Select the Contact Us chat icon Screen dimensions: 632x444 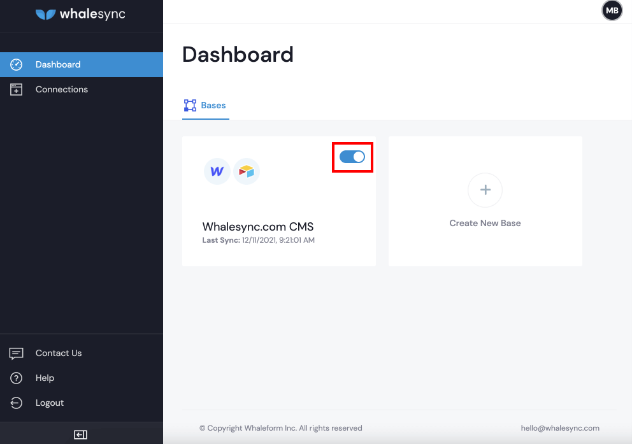coord(16,353)
